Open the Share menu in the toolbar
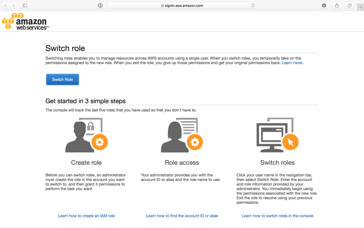 tap(337, 5)
